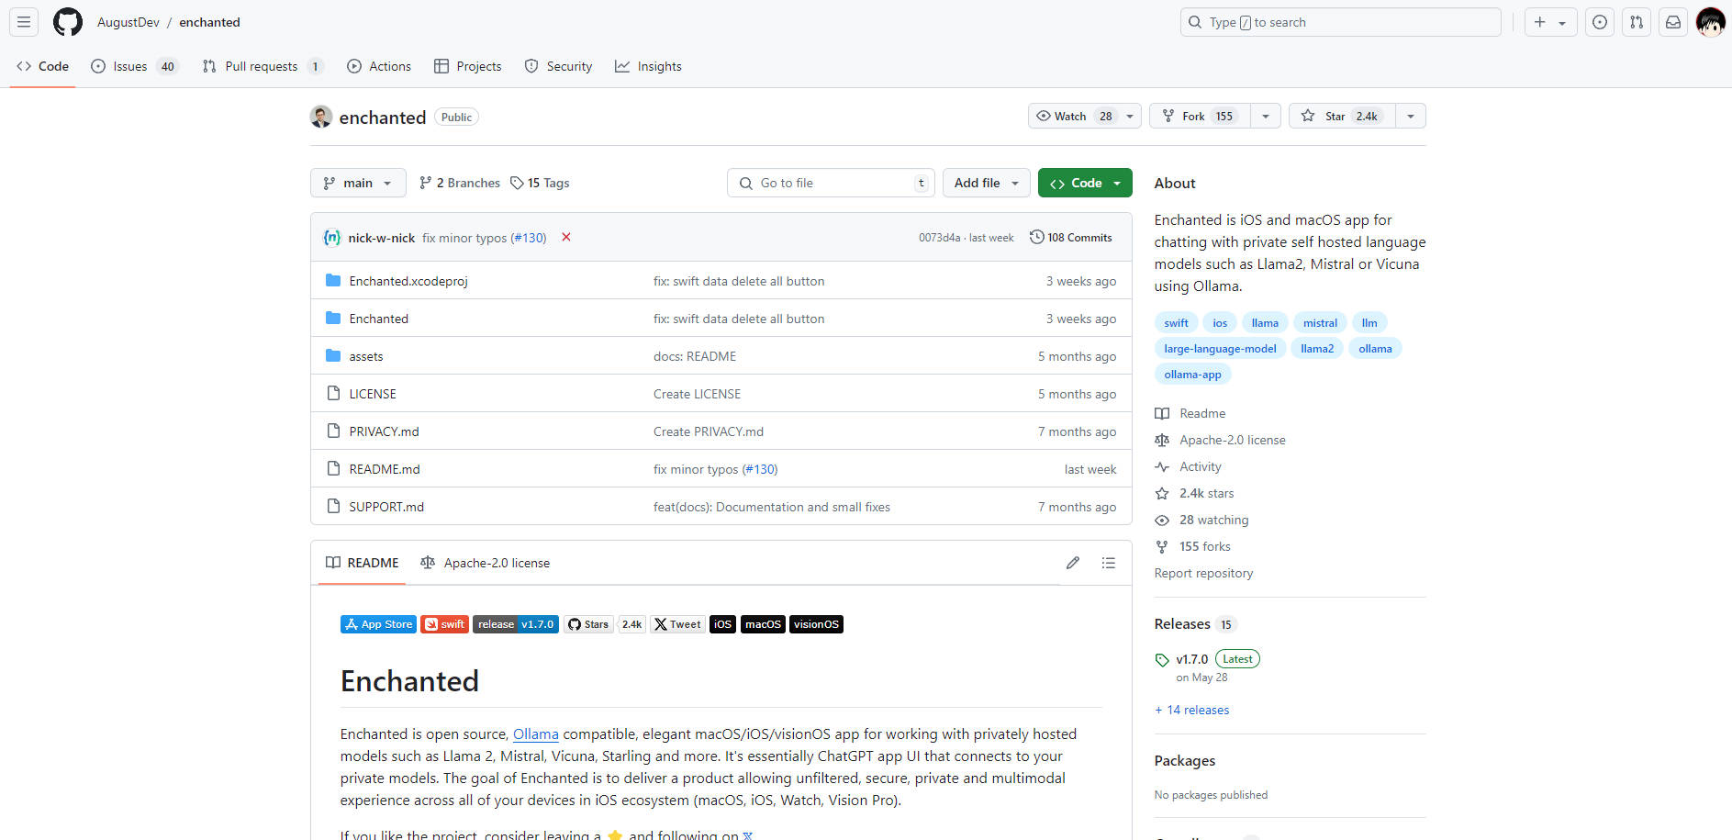The width and height of the screenshot is (1732, 840).
Task: Edit README with the pencil icon
Action: [x=1072, y=563]
